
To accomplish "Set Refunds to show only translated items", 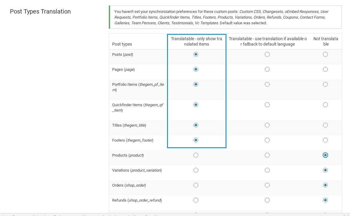I will (x=196, y=200).
